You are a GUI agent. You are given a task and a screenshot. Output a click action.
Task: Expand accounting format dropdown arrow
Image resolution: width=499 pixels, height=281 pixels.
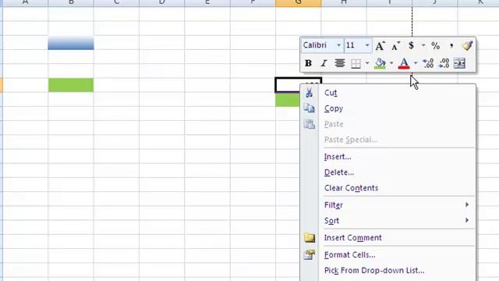pyautogui.click(x=423, y=45)
